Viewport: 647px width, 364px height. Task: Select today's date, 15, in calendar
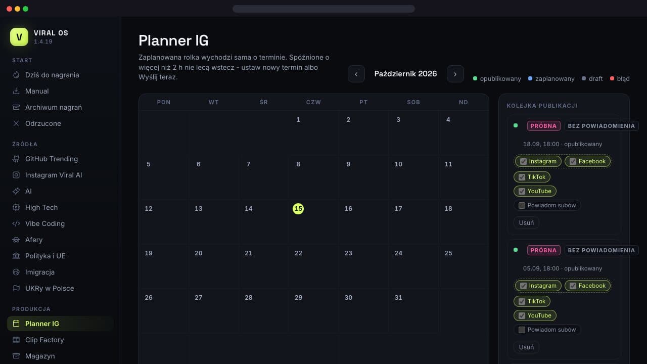[x=298, y=209]
